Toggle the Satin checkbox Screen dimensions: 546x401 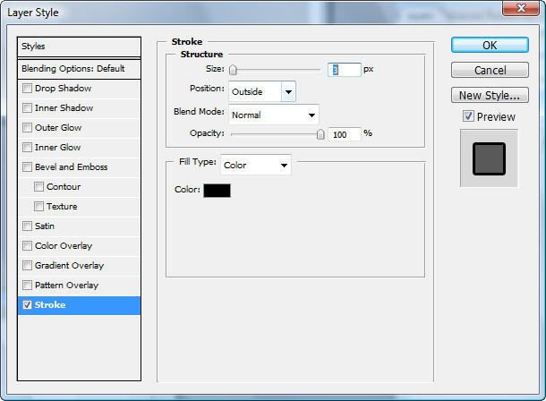(27, 226)
